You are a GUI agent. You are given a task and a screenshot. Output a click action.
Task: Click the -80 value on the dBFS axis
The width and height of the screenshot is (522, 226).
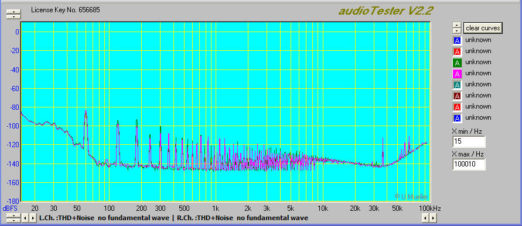click(x=13, y=107)
